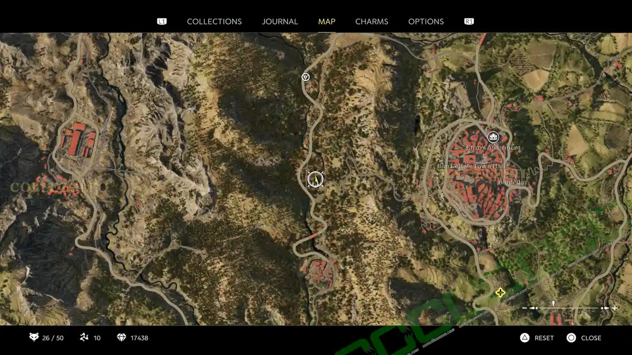This screenshot has width=632, height=355.
Task: Click the player compass marker on the map
Action: (x=315, y=179)
